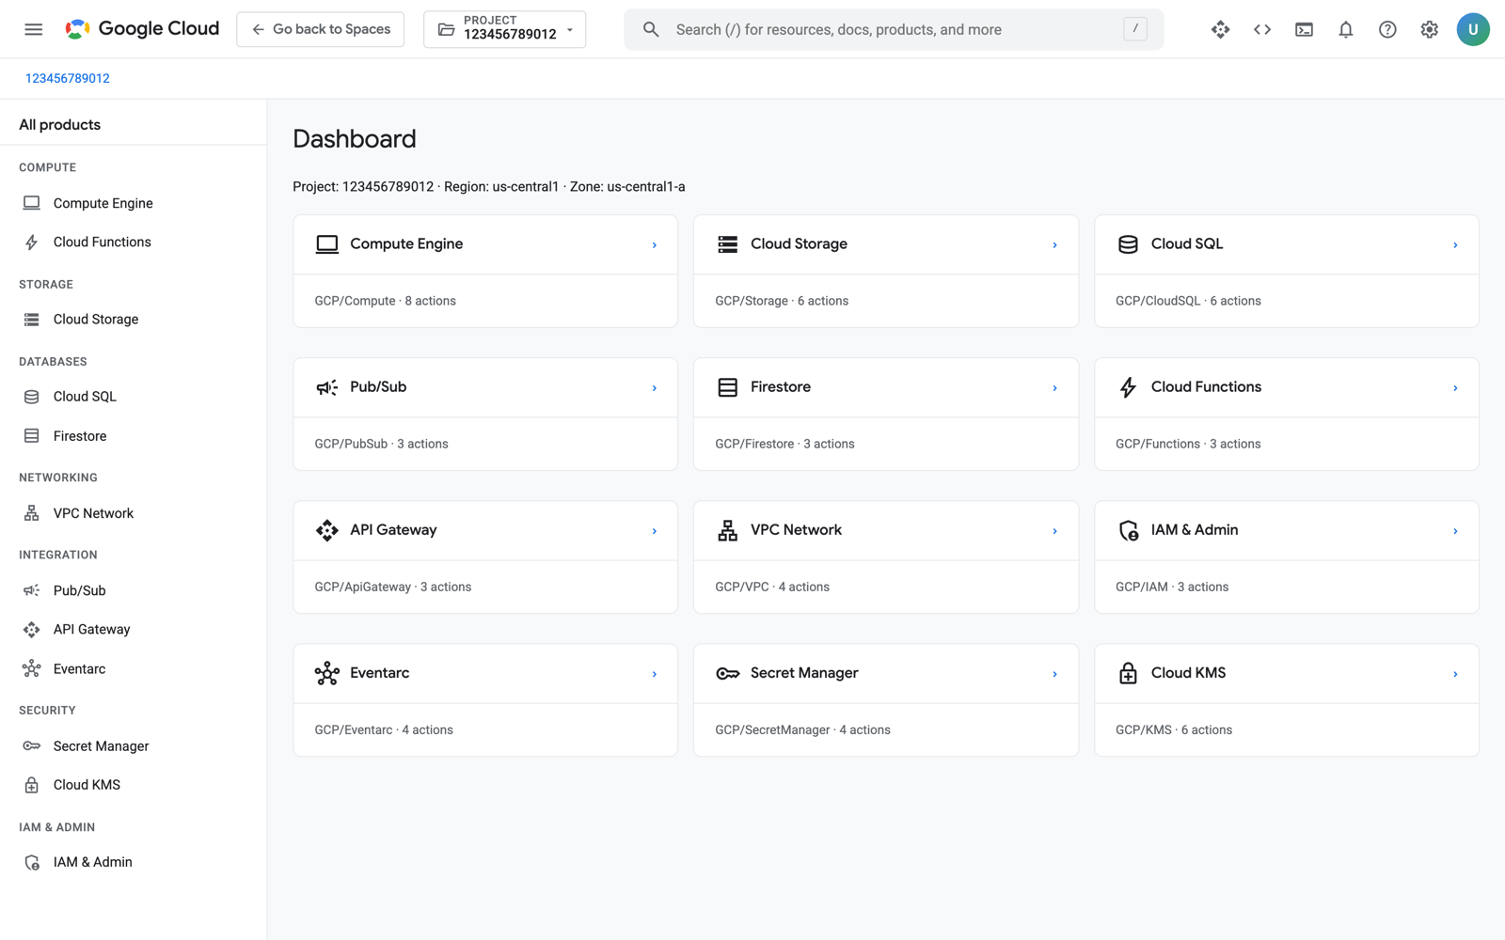The image size is (1505, 940).
Task: Open the API Gateway card title
Action: click(x=393, y=530)
